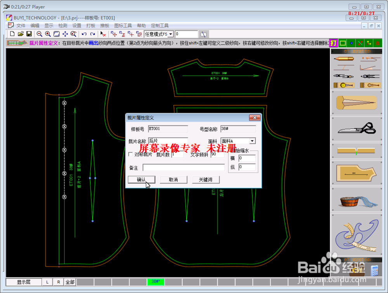The height and width of the screenshot is (293, 388).
Task: Toggle the yellow axis arrows icon
Action: [x=369, y=43]
